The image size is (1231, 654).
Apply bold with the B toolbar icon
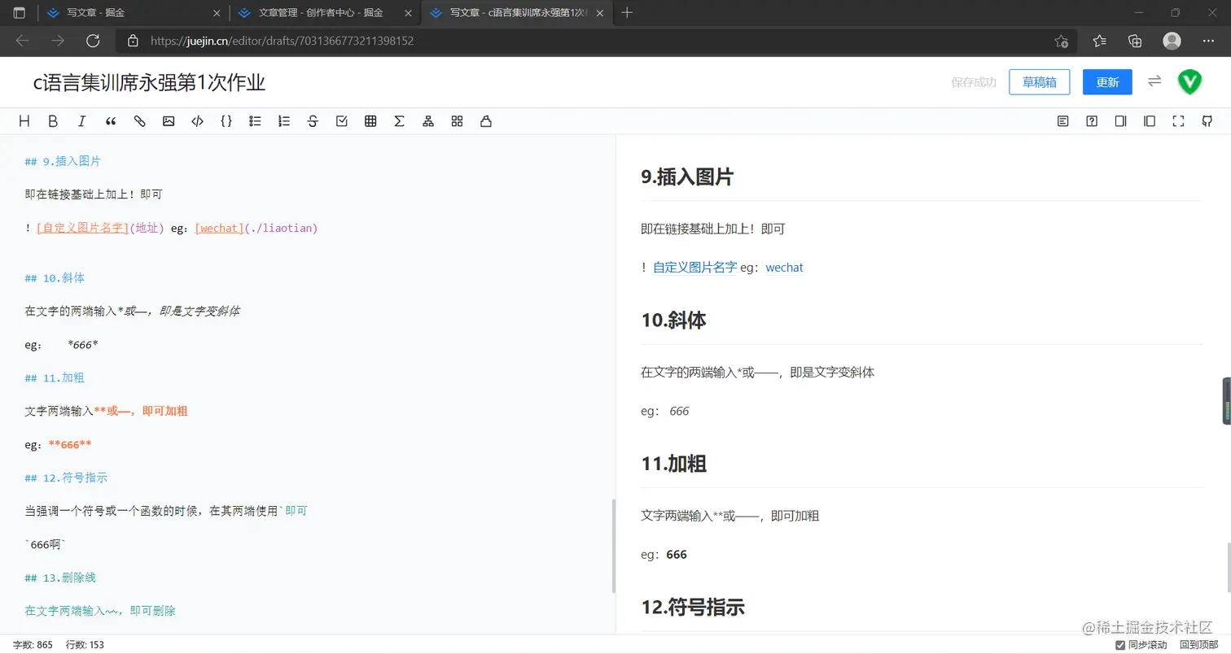tap(53, 121)
